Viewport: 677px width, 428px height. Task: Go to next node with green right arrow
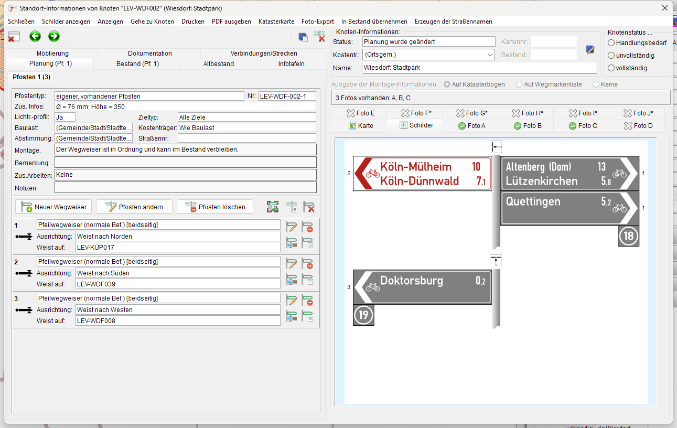pos(54,36)
